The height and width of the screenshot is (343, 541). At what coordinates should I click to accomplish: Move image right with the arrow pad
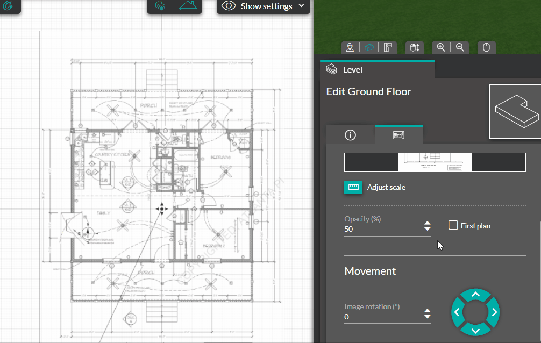tap(494, 312)
